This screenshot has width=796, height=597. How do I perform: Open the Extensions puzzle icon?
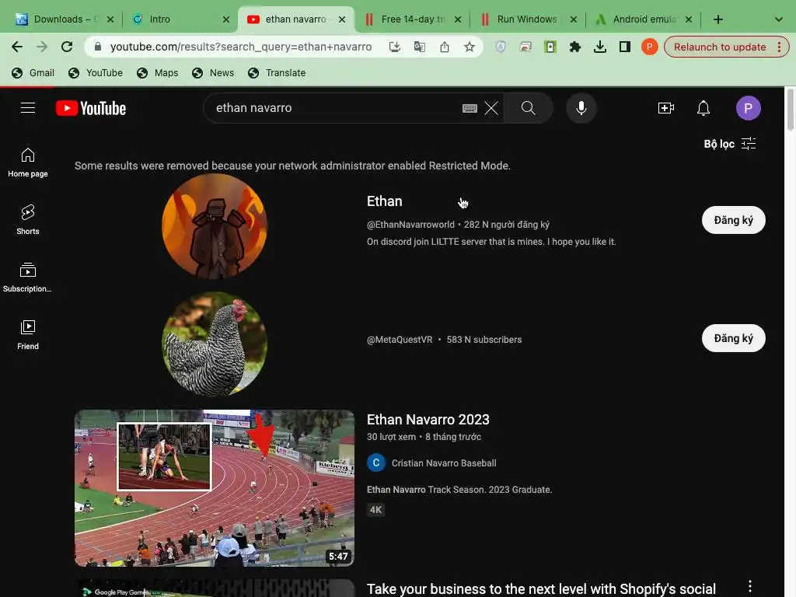574,47
